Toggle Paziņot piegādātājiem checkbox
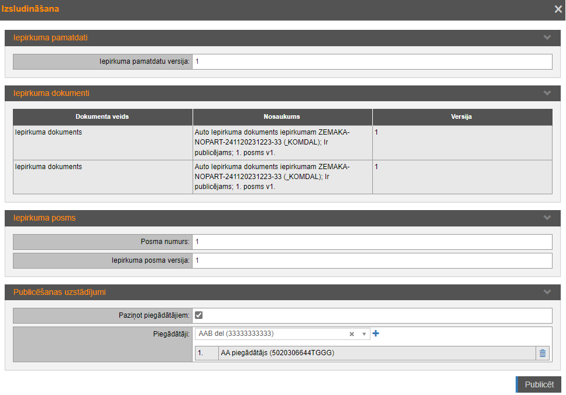The height and width of the screenshot is (395, 566). click(199, 315)
